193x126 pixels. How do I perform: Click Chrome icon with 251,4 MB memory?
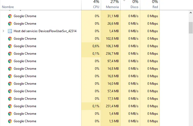(10, 106)
